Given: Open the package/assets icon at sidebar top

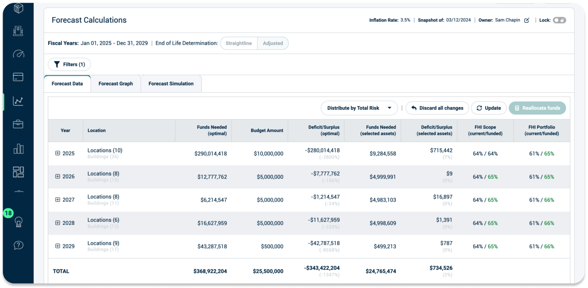Looking at the screenshot, I should (18, 8).
